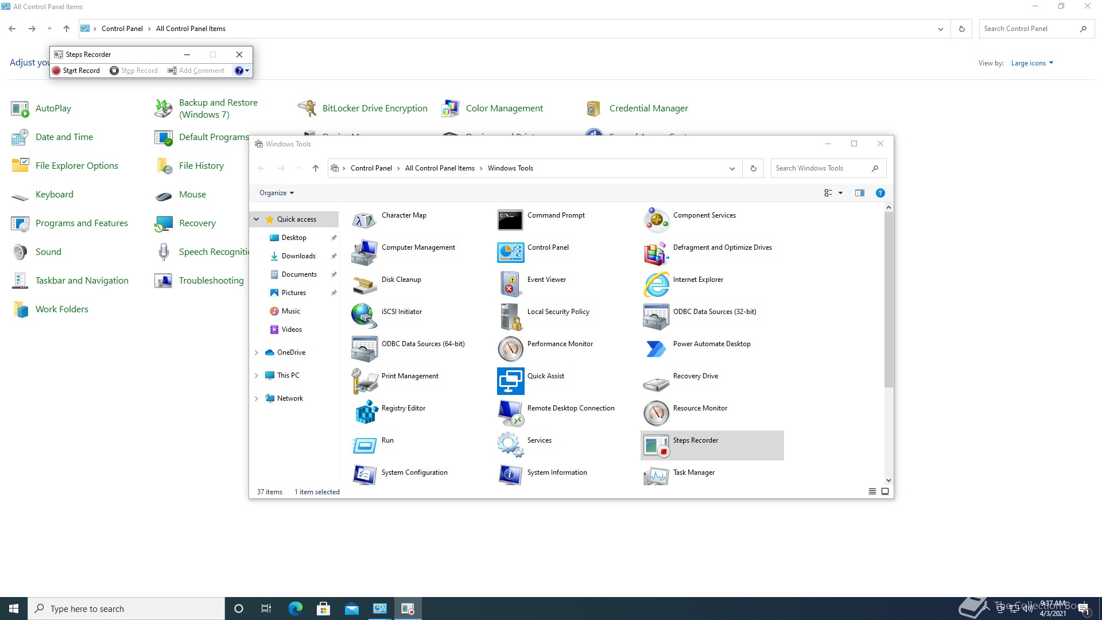Open Task View on the taskbar
Image resolution: width=1102 pixels, height=620 pixels.
(x=266, y=609)
